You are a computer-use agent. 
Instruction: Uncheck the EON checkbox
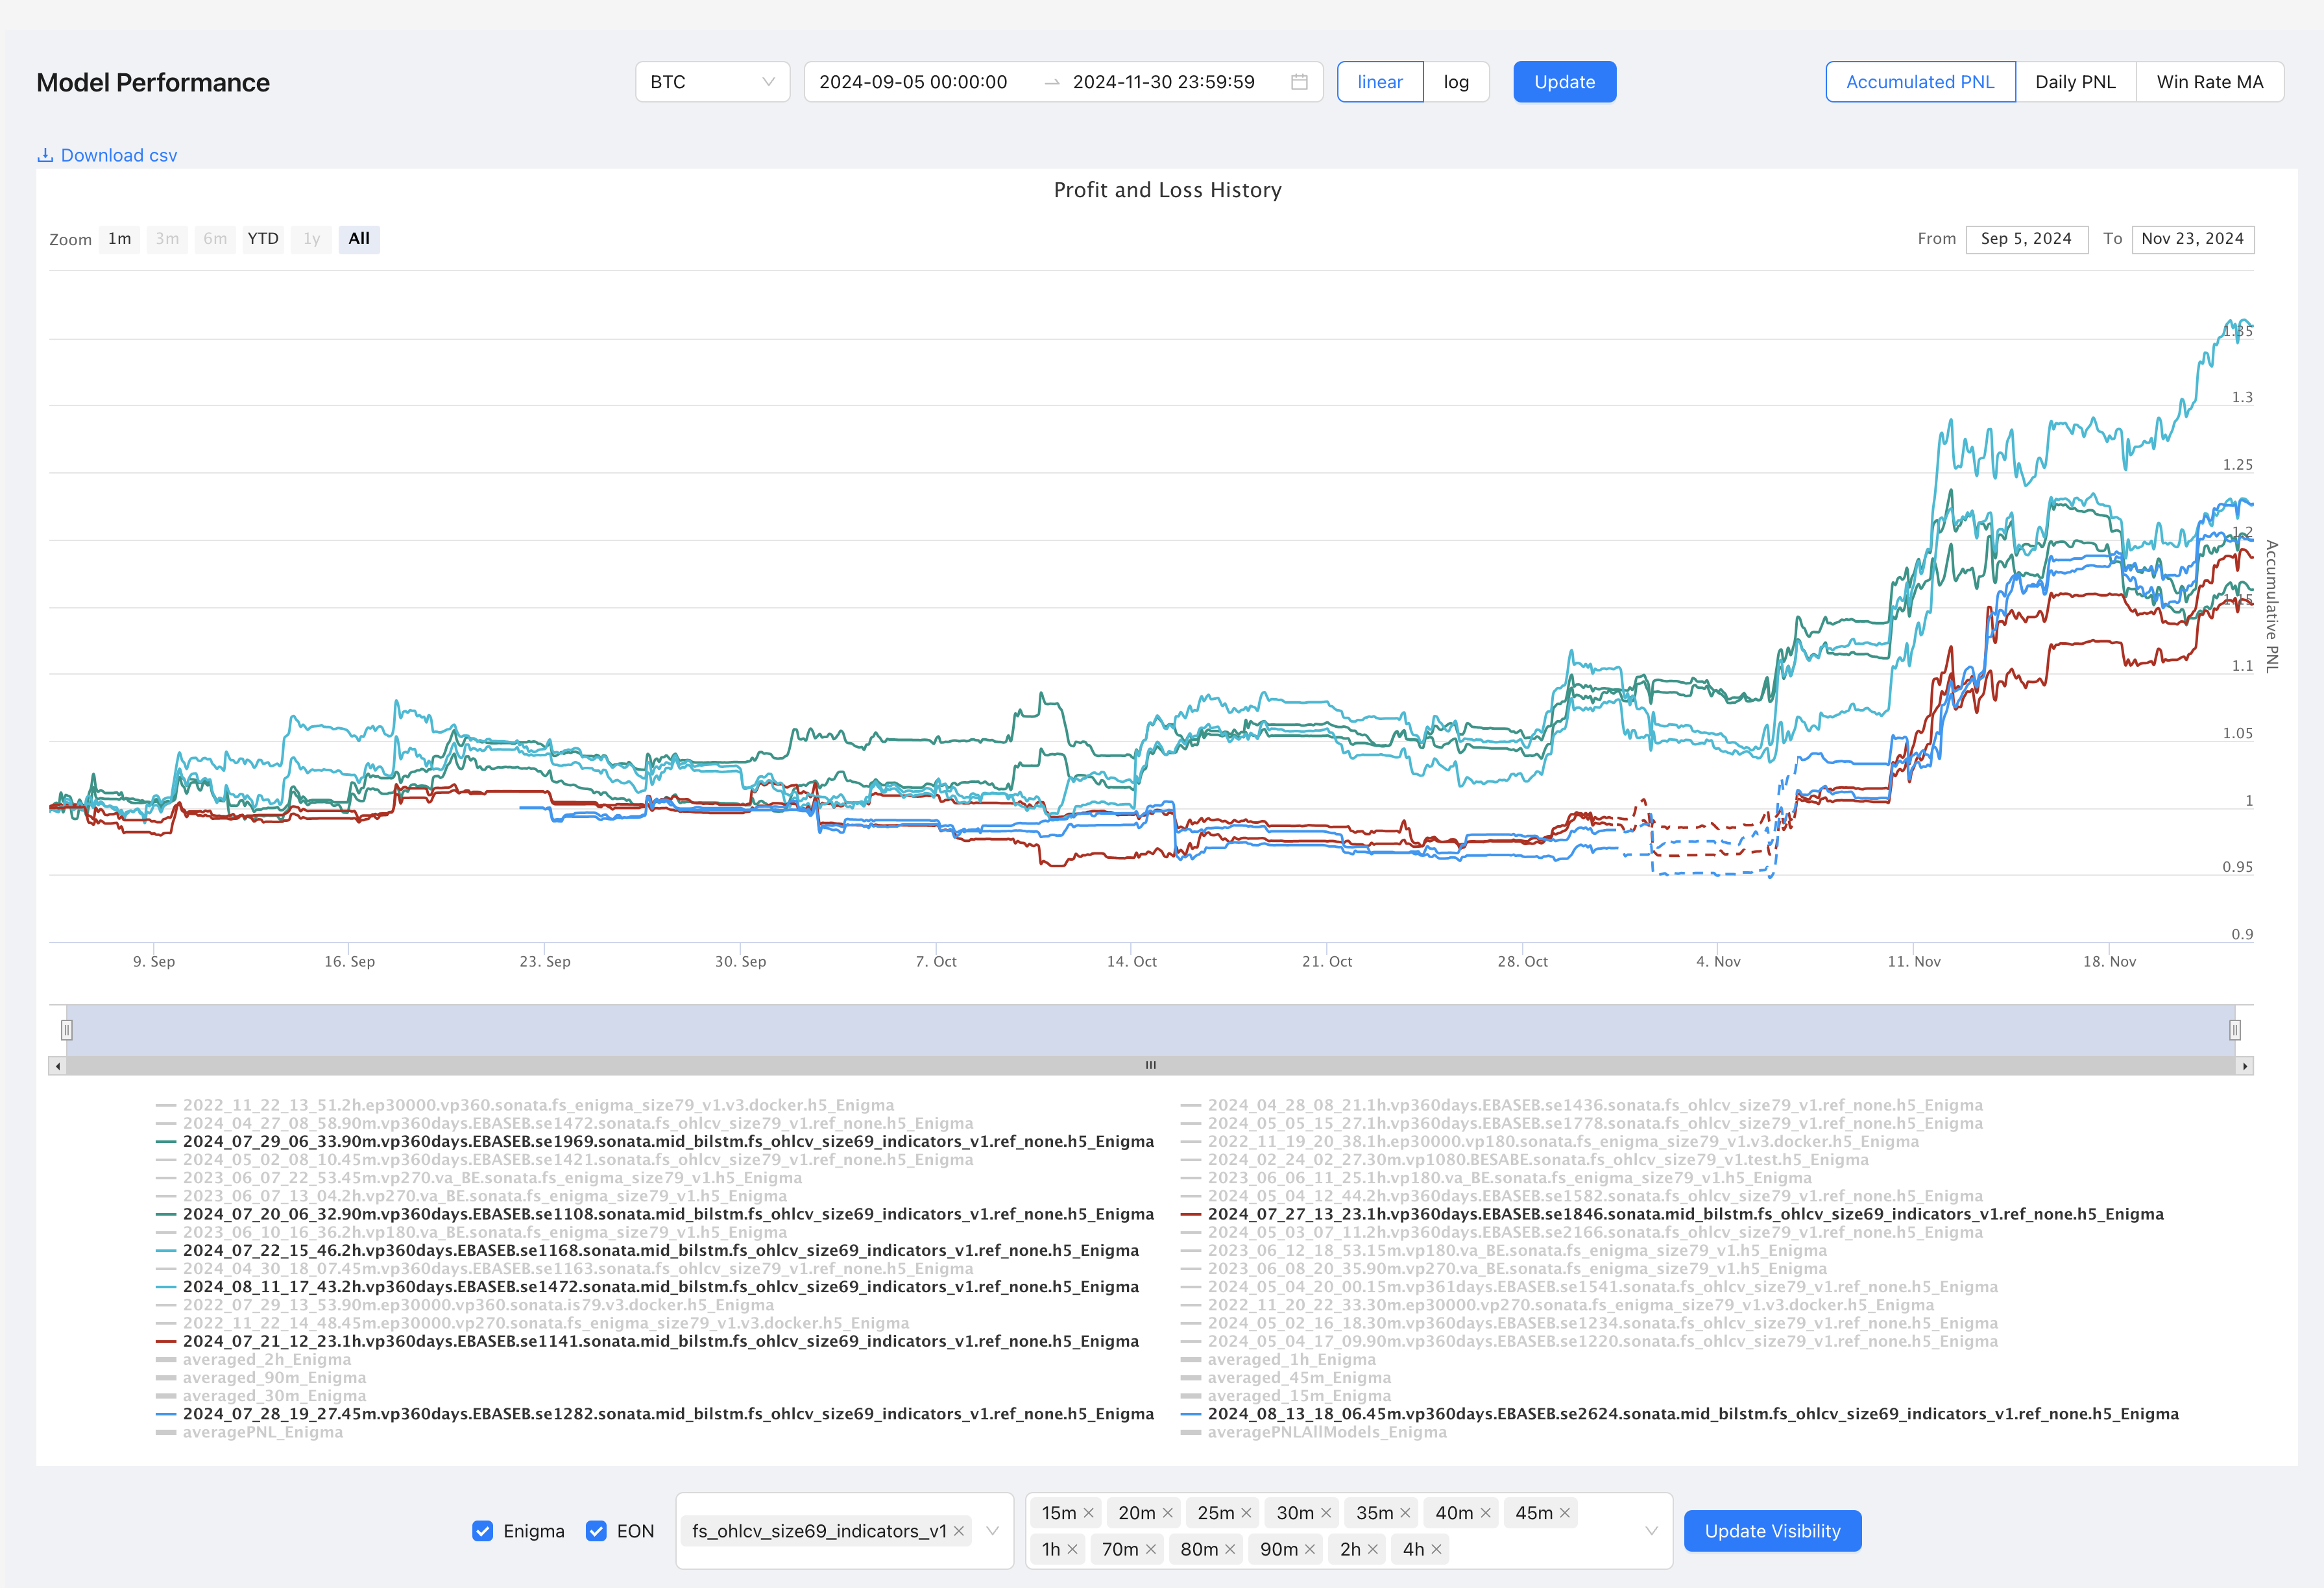[x=597, y=1531]
